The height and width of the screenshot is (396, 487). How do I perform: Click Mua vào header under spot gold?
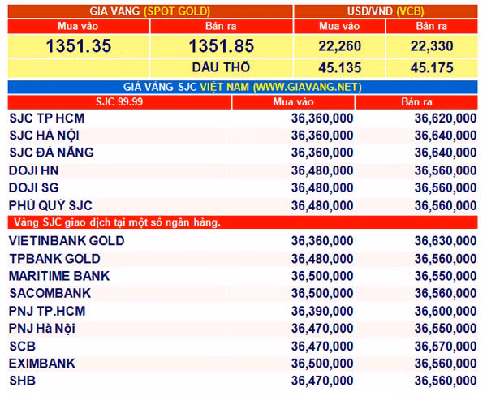coord(78,27)
